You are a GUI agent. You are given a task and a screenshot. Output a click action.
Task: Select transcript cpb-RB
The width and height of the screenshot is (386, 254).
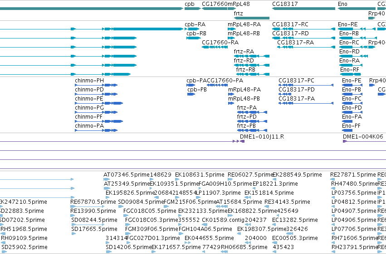(194, 38)
